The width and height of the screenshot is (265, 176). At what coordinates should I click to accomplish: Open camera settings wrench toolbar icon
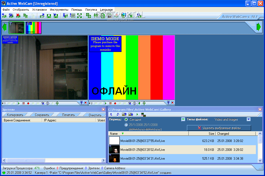(11, 16)
